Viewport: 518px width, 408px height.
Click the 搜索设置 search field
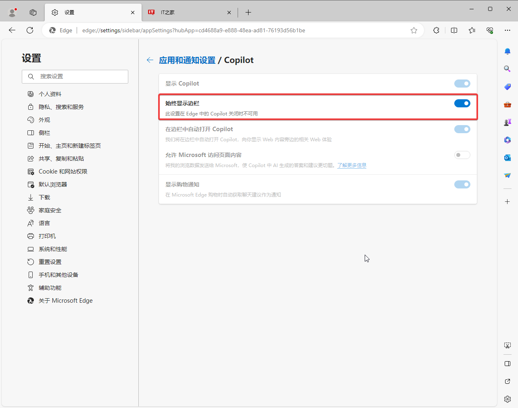(75, 76)
